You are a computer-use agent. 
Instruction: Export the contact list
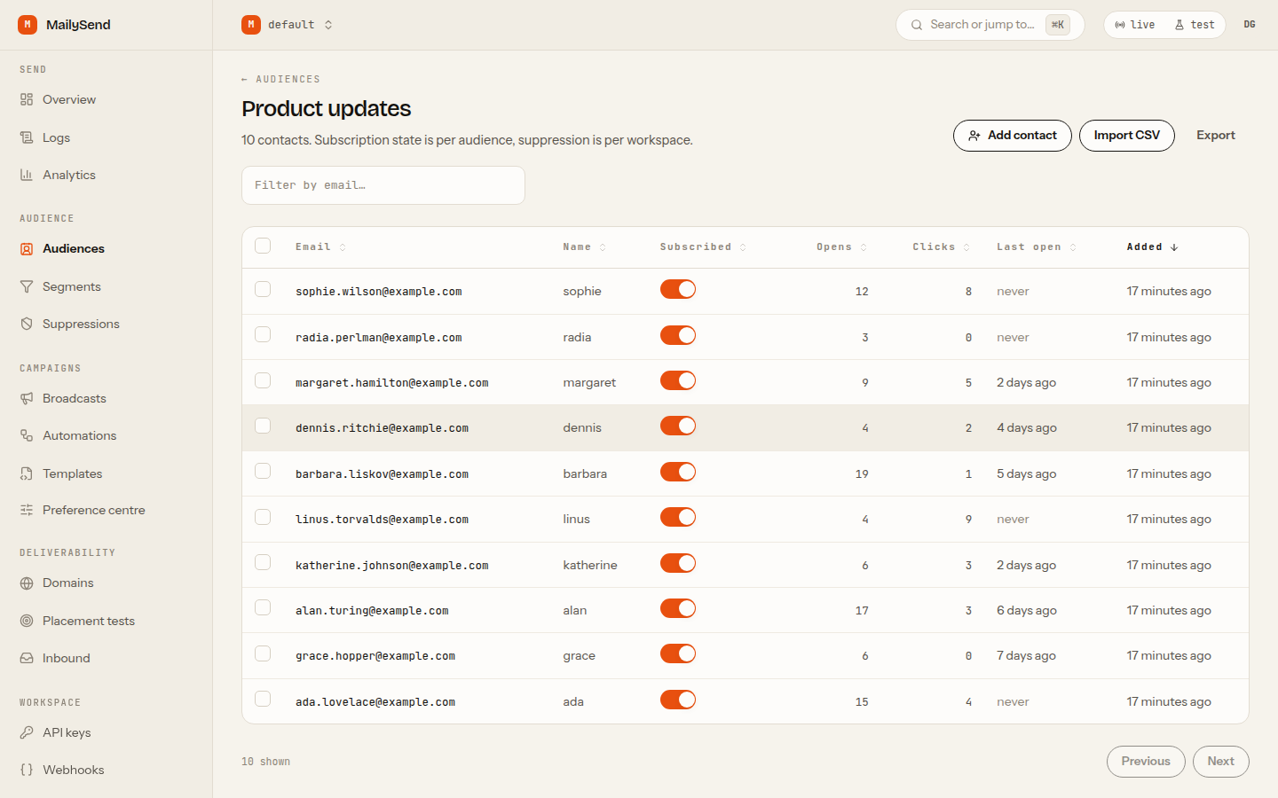[x=1216, y=136]
